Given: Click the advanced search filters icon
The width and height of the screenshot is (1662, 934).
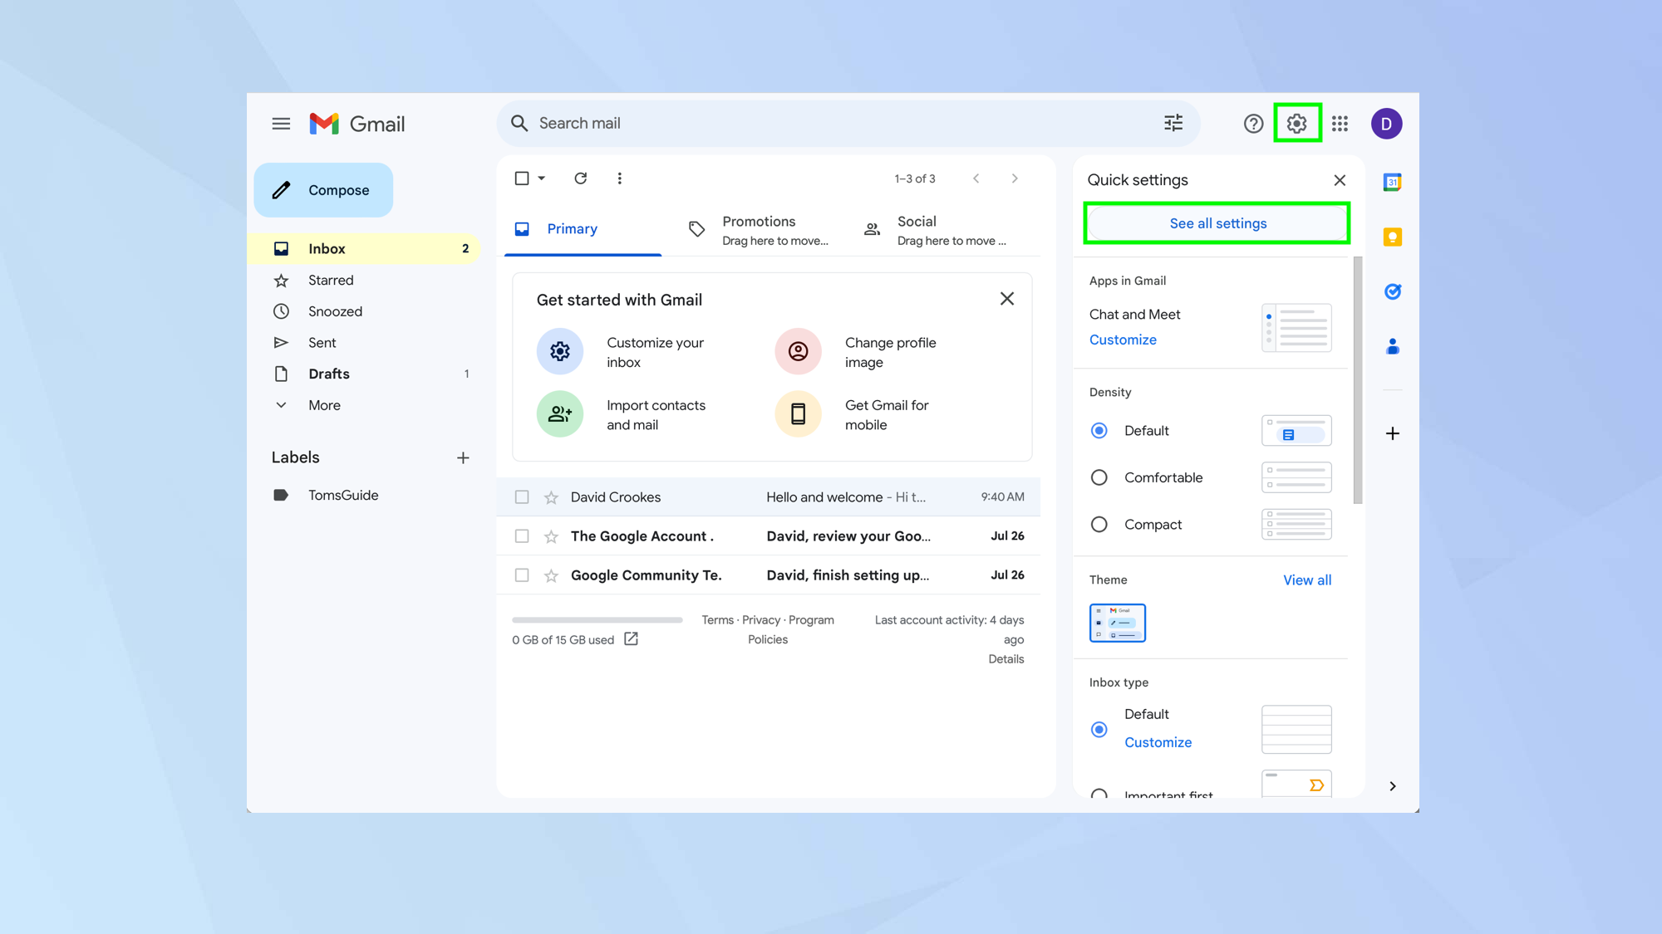Looking at the screenshot, I should pos(1173,123).
